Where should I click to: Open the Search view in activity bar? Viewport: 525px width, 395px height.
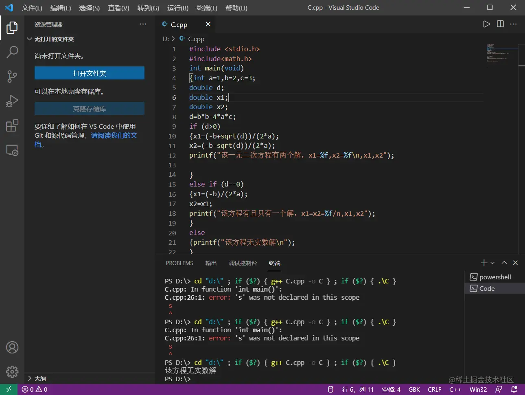pos(12,52)
